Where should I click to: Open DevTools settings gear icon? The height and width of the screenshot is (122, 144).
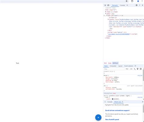pyautogui.click(x=136, y=5)
